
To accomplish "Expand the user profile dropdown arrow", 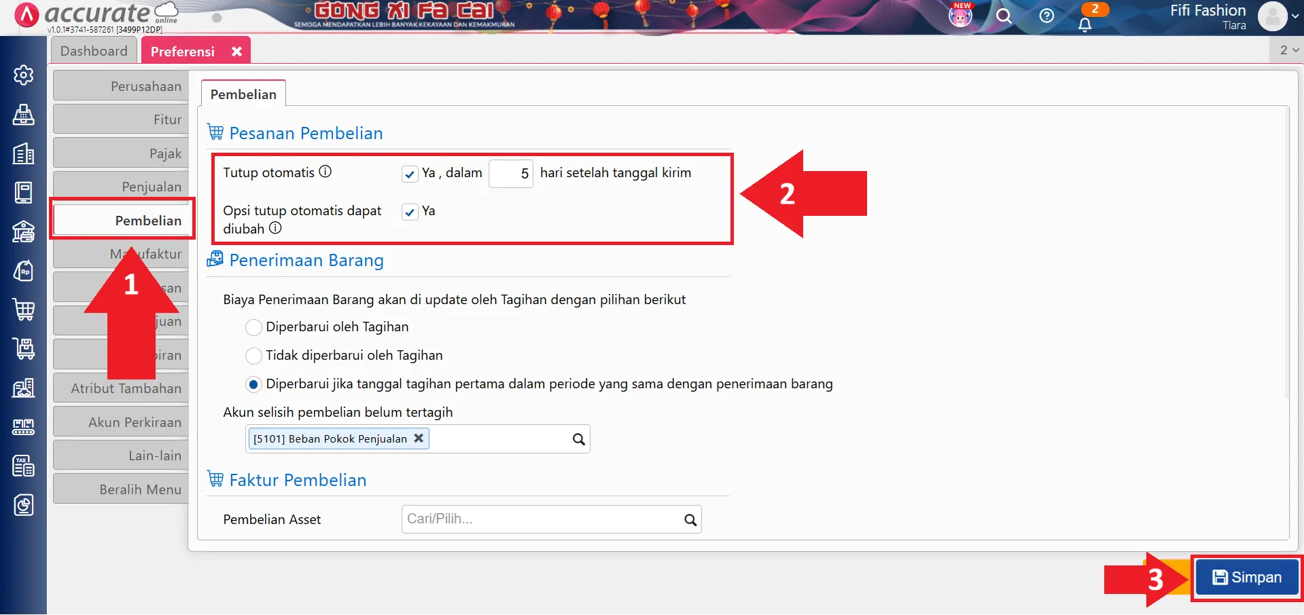I will coord(1294,16).
